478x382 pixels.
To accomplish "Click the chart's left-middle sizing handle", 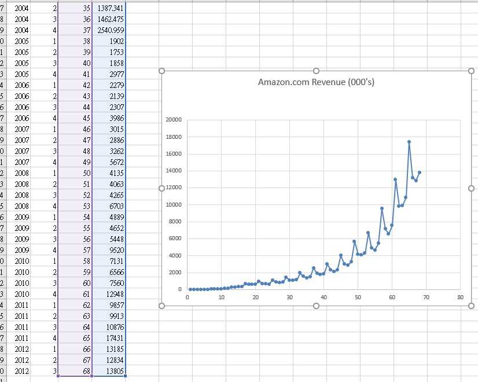I will tap(162, 189).
